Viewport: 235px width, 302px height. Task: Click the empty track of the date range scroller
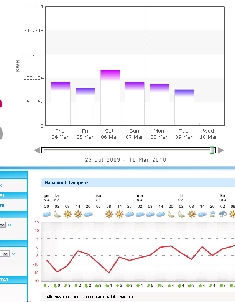coord(127,150)
